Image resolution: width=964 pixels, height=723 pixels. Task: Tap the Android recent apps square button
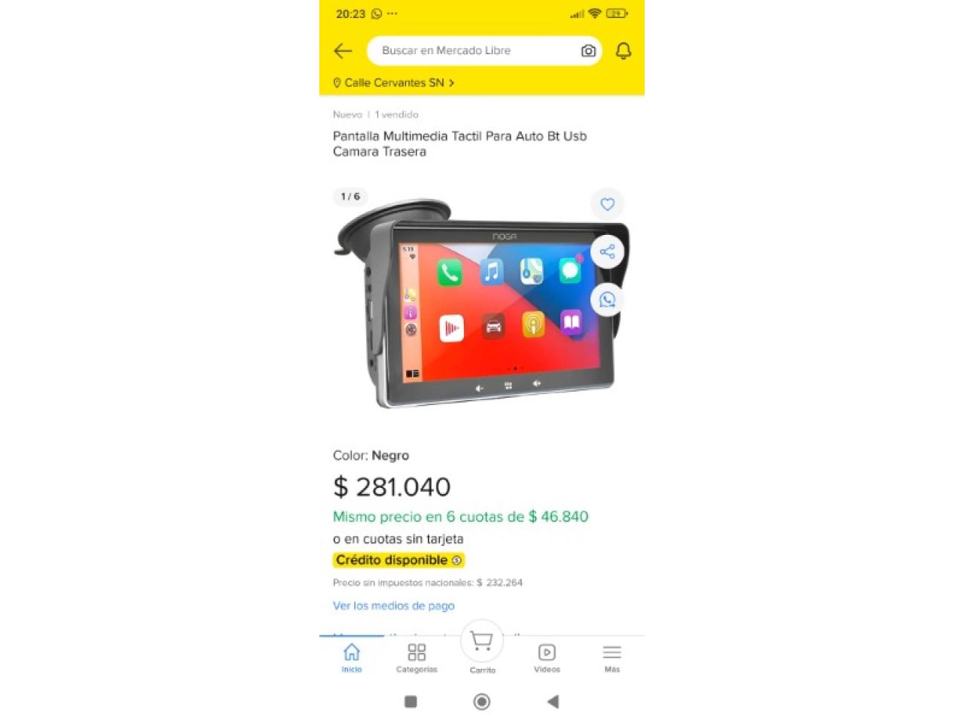pyautogui.click(x=410, y=702)
